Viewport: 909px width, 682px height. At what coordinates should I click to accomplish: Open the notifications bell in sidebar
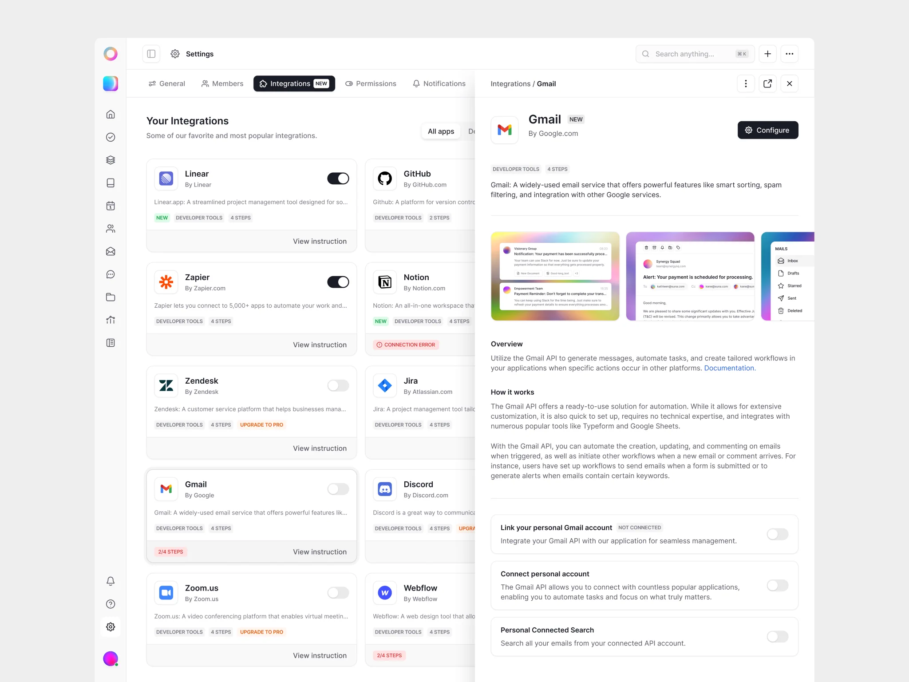111,581
